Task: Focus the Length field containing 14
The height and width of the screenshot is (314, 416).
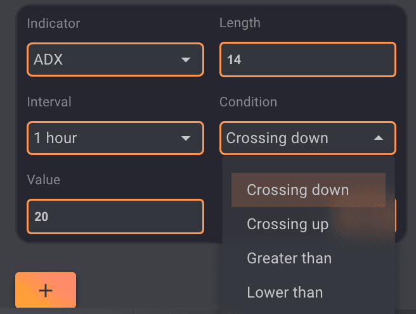Action: (308, 60)
